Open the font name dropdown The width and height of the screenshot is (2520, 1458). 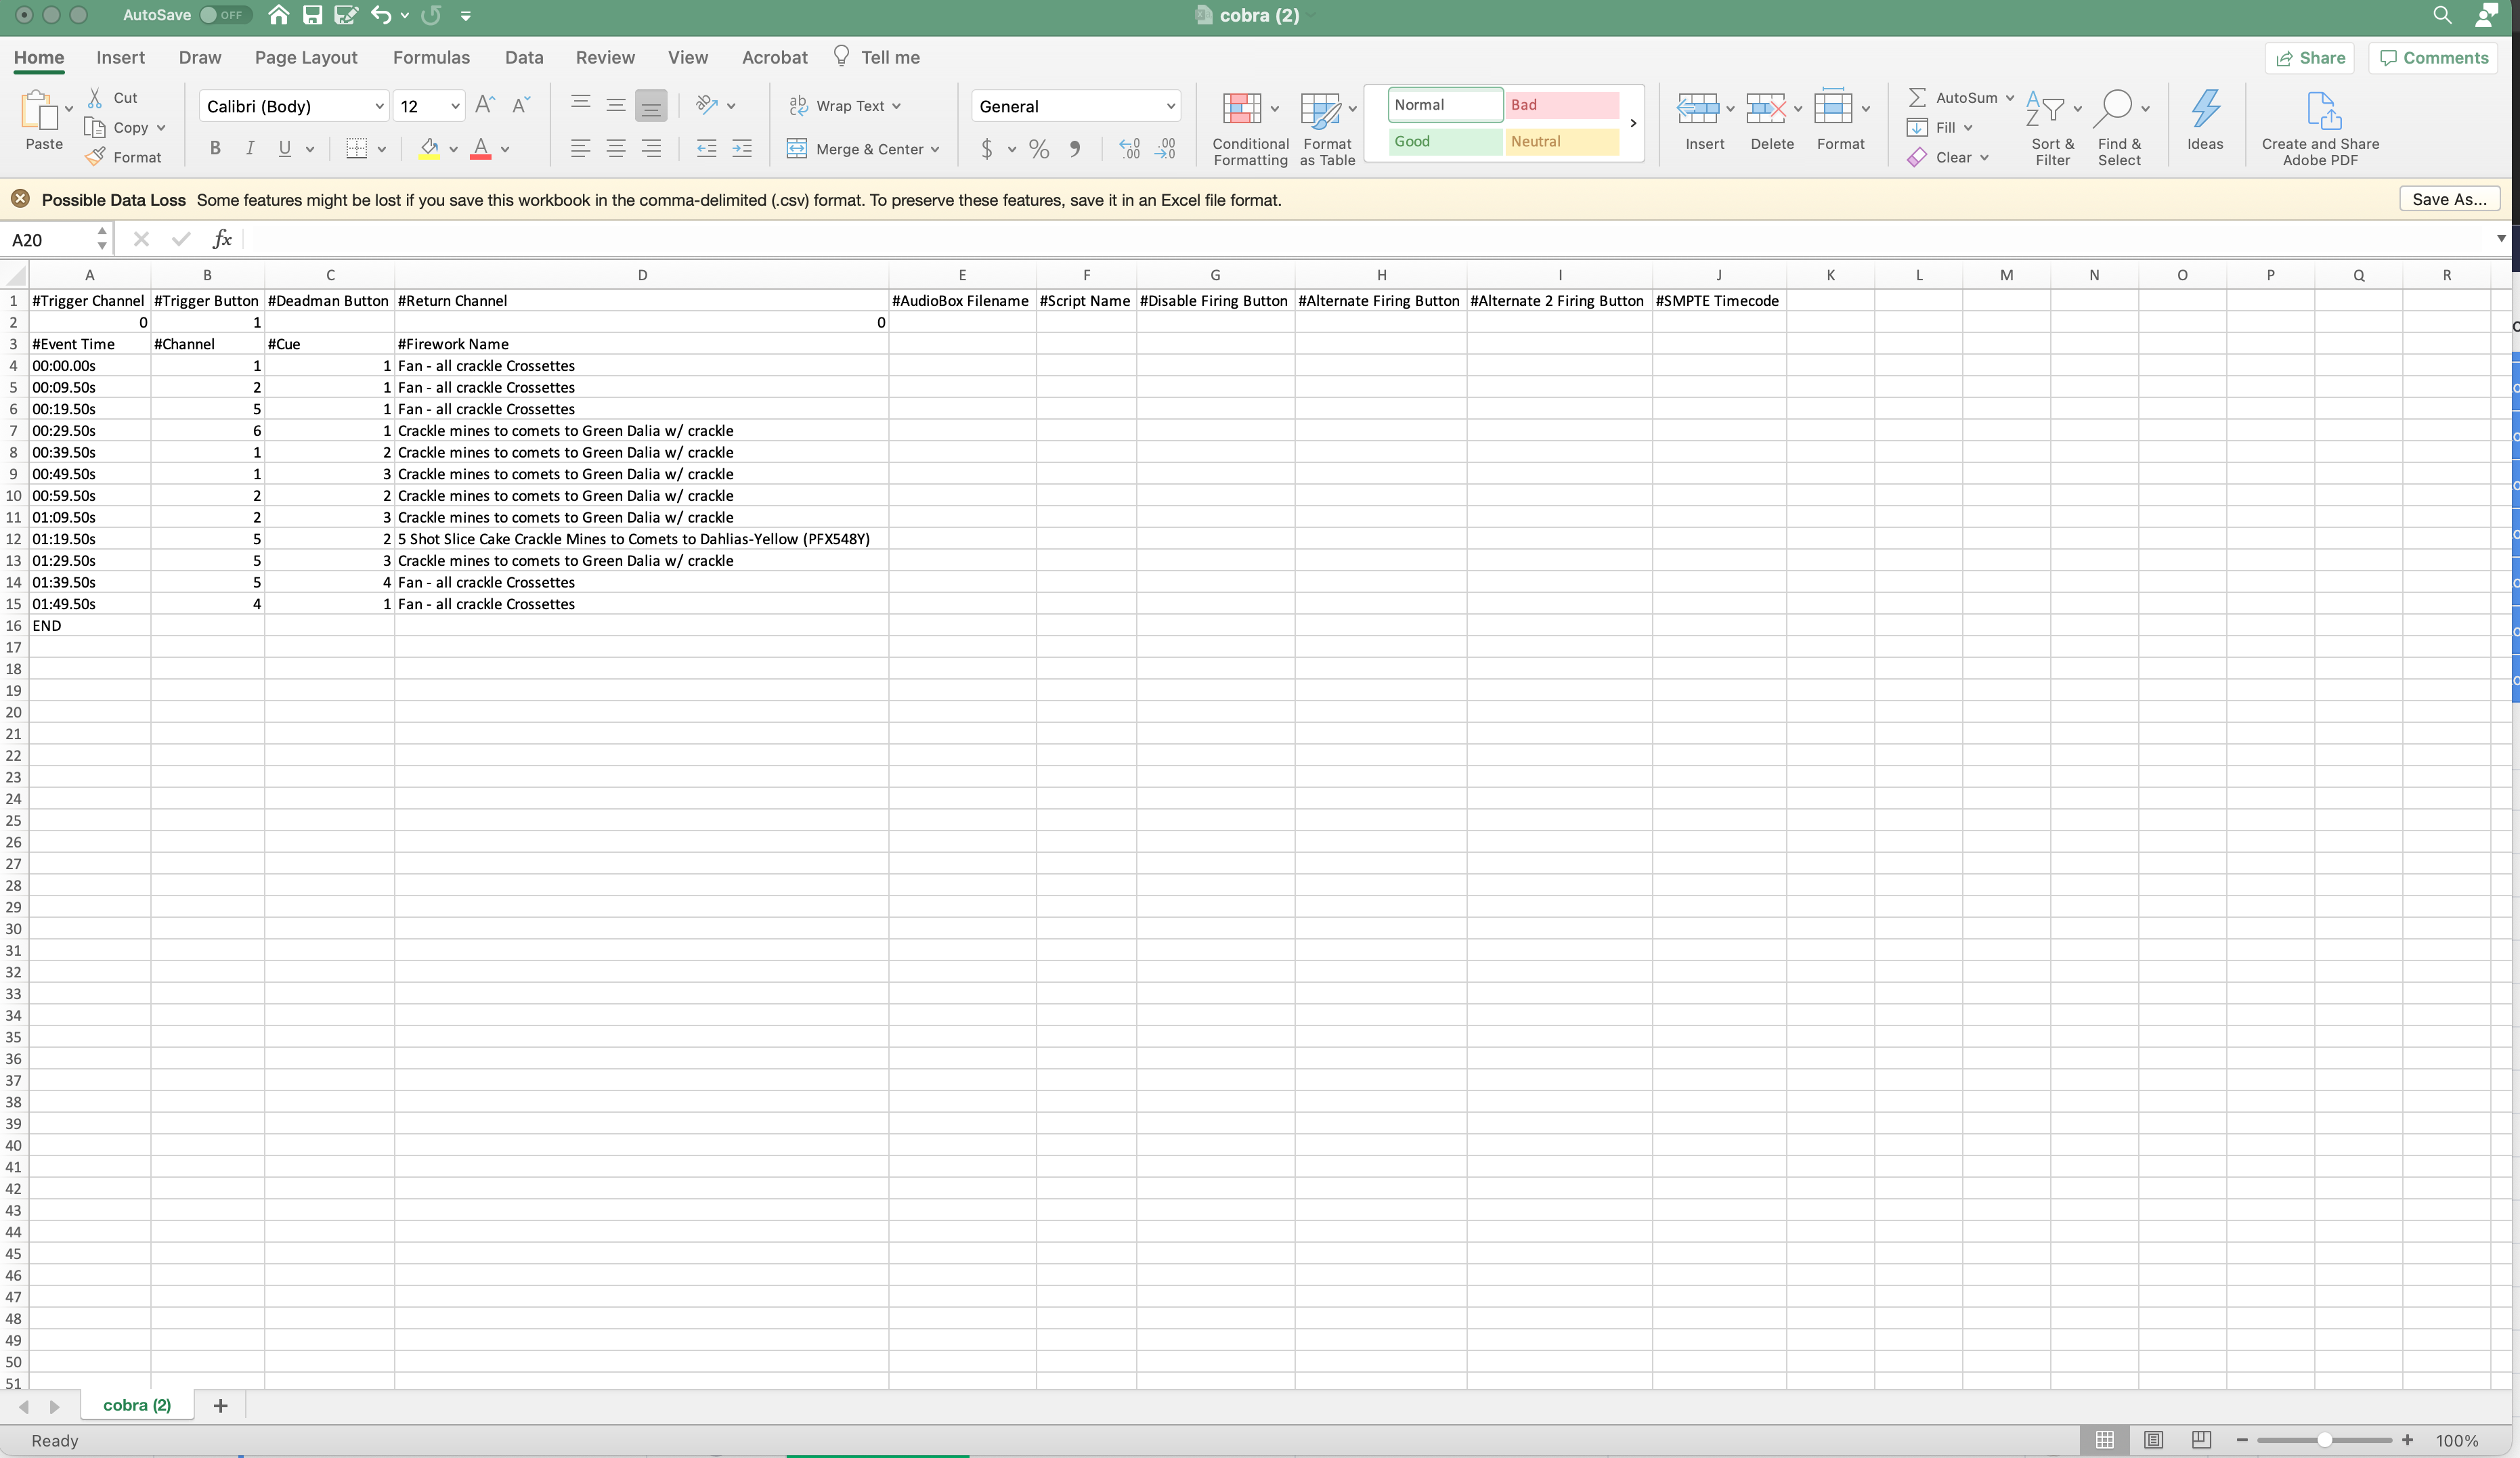pos(379,106)
